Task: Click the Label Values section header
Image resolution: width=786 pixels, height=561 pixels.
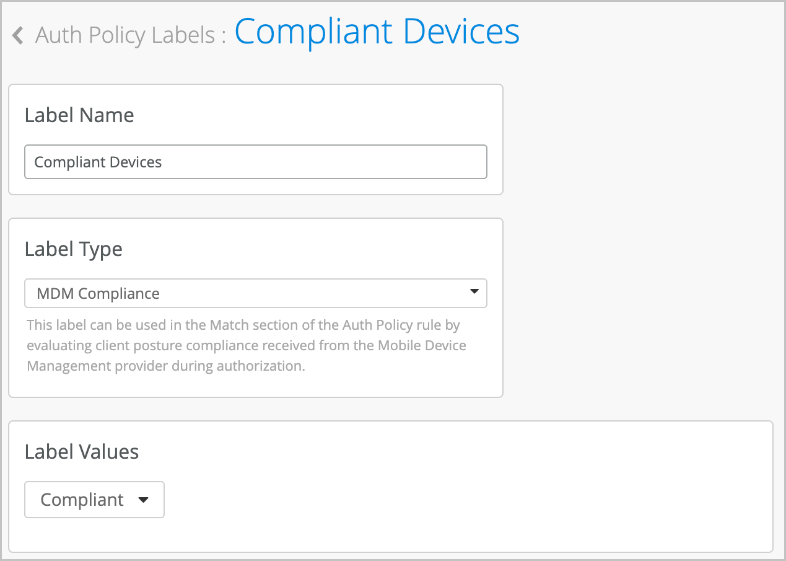Action: [x=81, y=452]
